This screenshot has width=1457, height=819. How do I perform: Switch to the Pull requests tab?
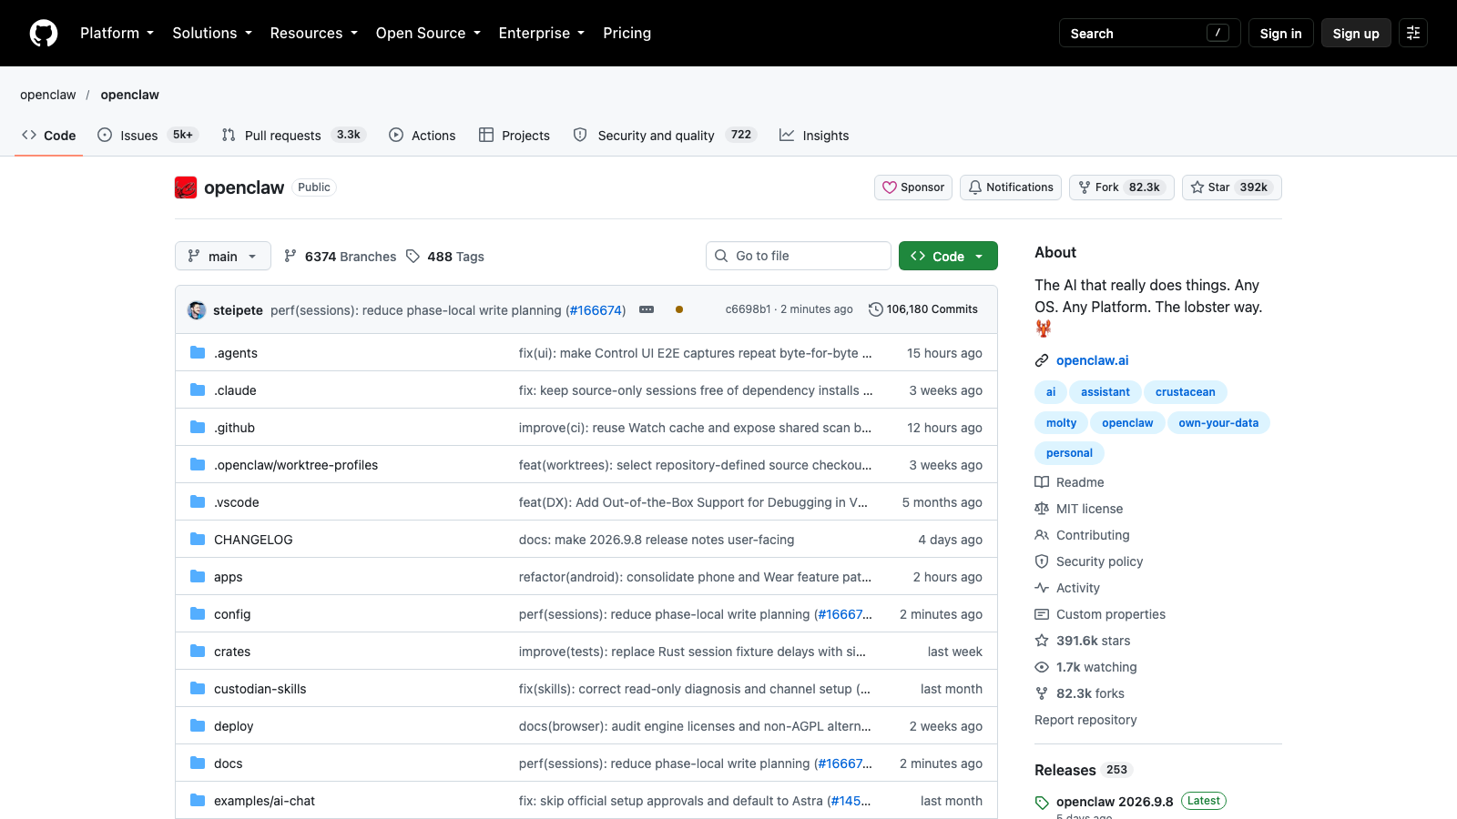(x=293, y=135)
